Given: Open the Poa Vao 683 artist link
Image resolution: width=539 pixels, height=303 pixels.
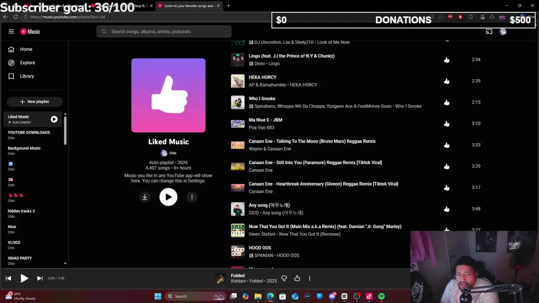Looking at the screenshot, I should coord(261,128).
